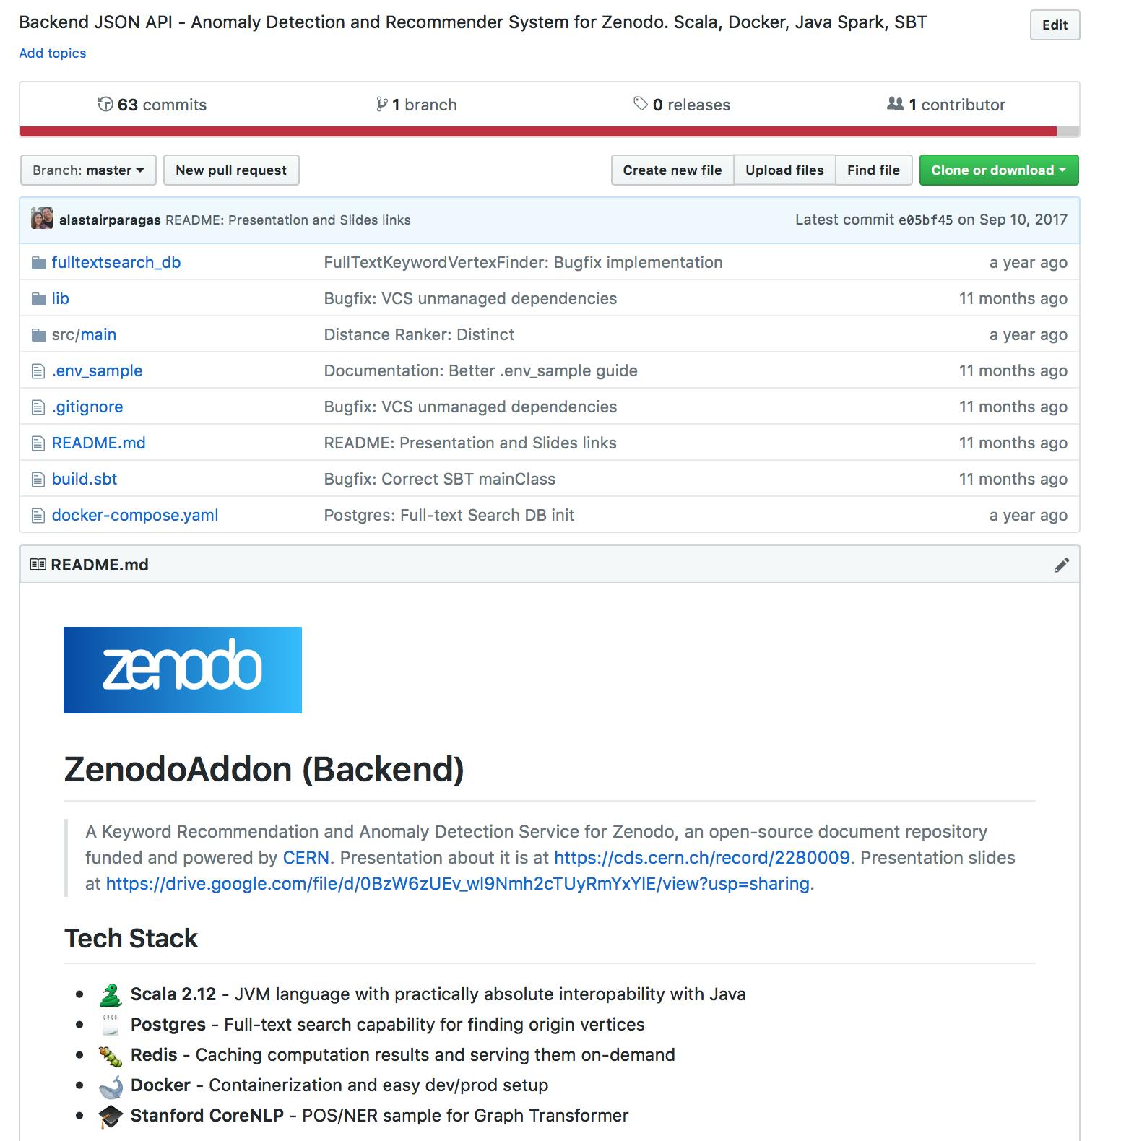
Task: Click the fulltextsearch_db folder icon
Action: click(39, 263)
